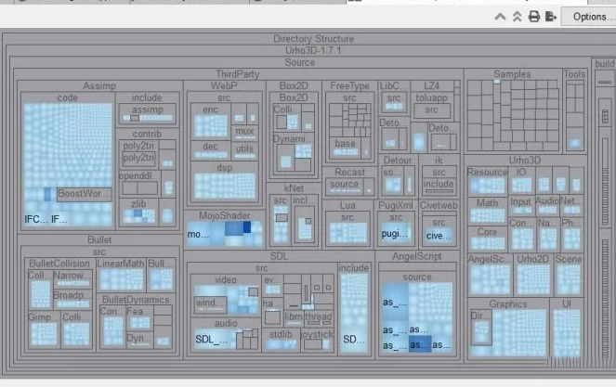616x387 pixels.
Task: Select the utils folder in WebP
Action: click(x=244, y=148)
